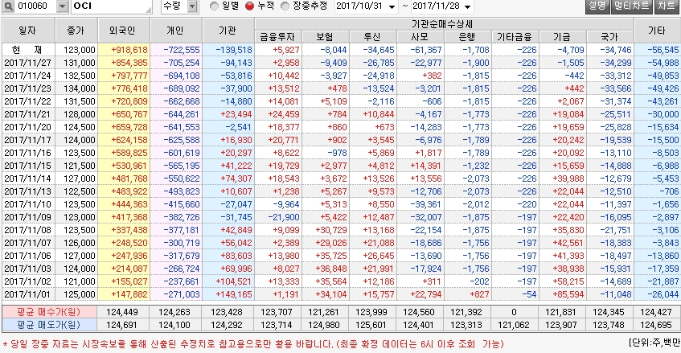
Task: Click the stock search magnifier icon
Action: [8, 6]
